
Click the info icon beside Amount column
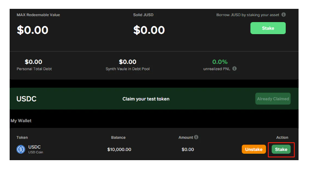196,137
